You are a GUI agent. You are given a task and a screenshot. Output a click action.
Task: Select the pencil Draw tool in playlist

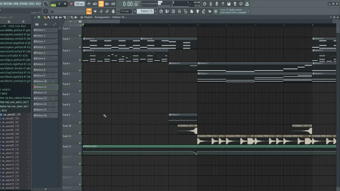(45, 17)
